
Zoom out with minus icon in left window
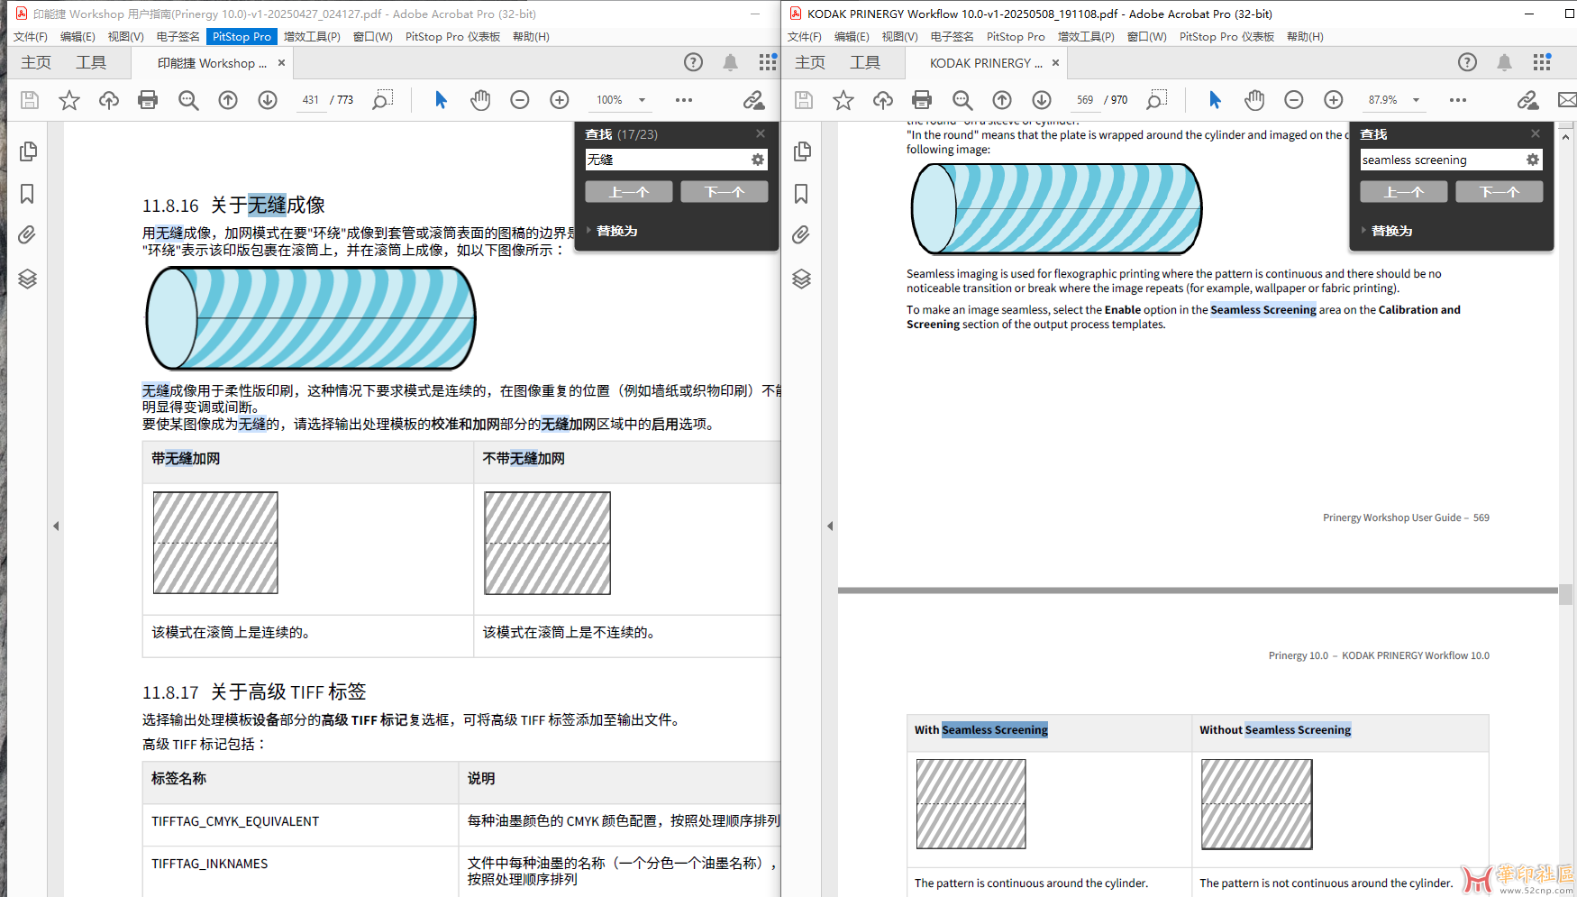click(520, 100)
